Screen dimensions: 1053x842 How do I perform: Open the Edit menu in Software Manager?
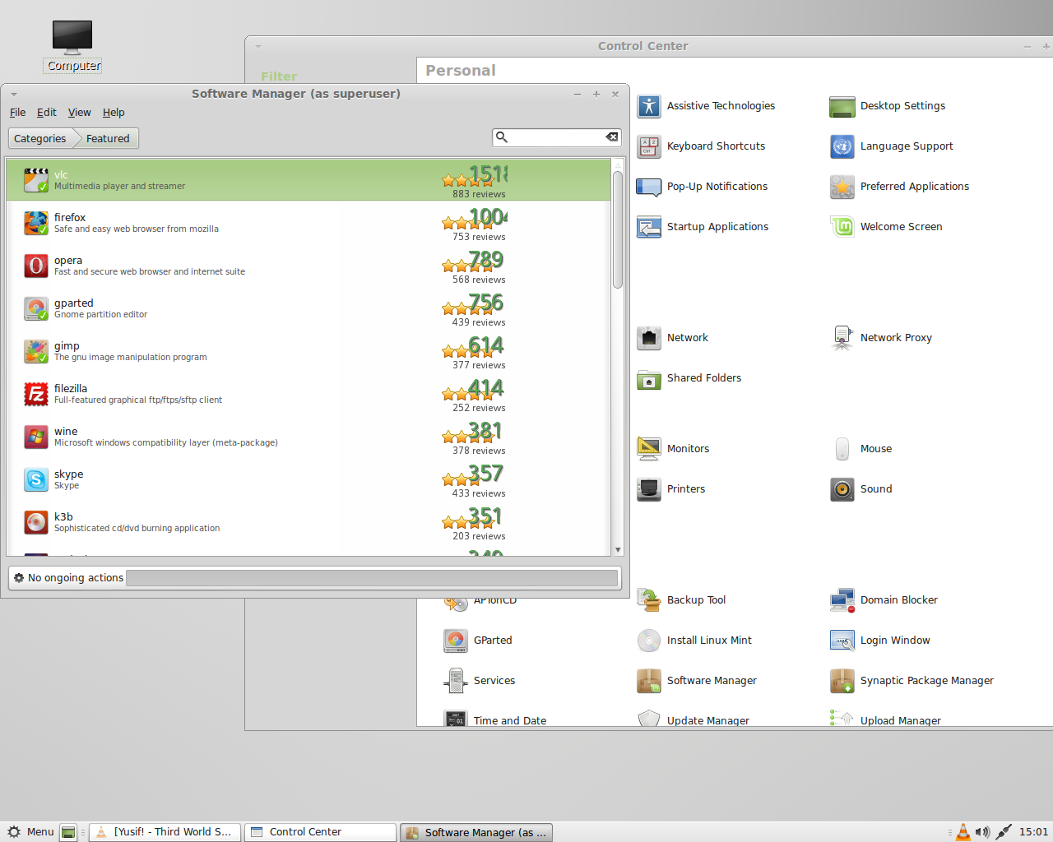(x=47, y=113)
